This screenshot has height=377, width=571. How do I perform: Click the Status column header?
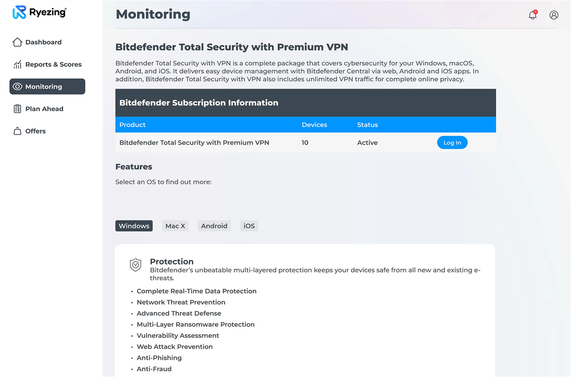(368, 125)
